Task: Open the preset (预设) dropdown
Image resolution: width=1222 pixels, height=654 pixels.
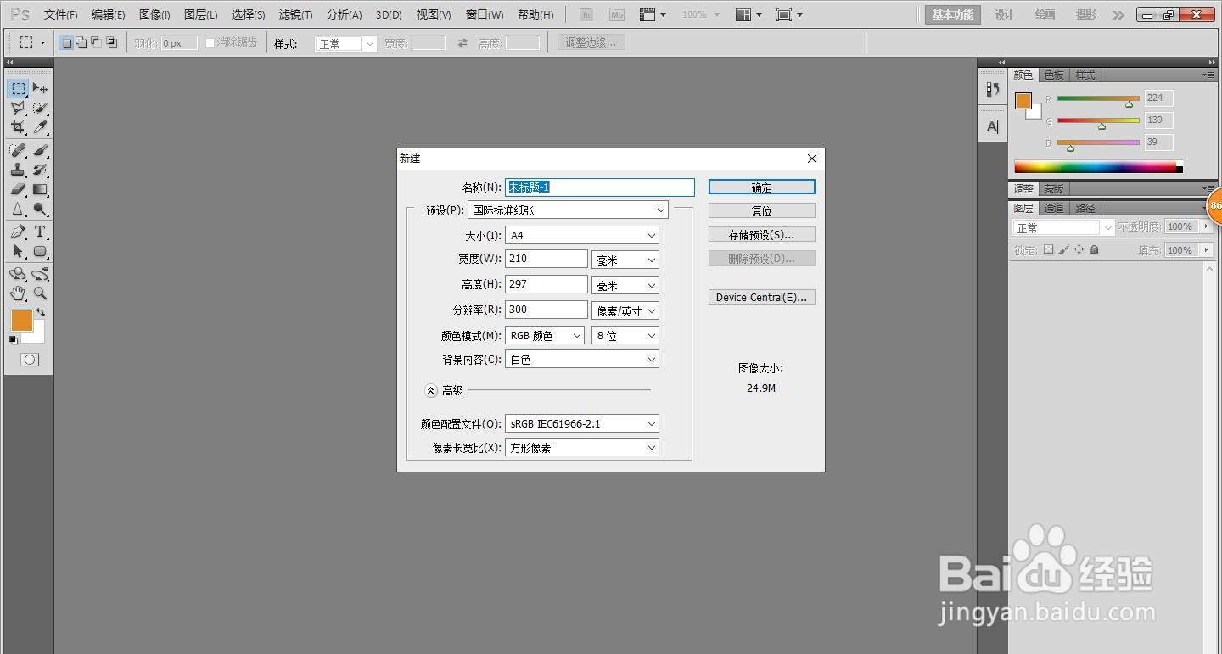Action: (x=568, y=210)
